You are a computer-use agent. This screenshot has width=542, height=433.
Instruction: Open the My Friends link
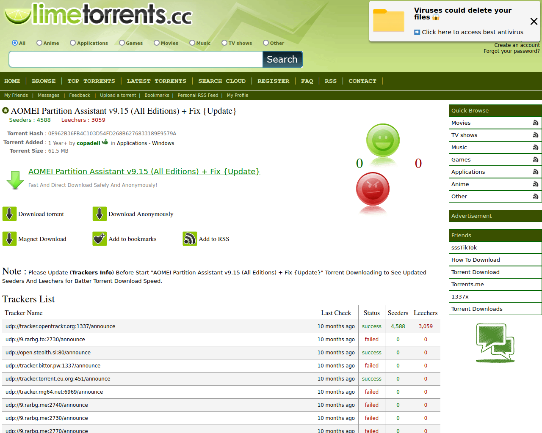16,95
